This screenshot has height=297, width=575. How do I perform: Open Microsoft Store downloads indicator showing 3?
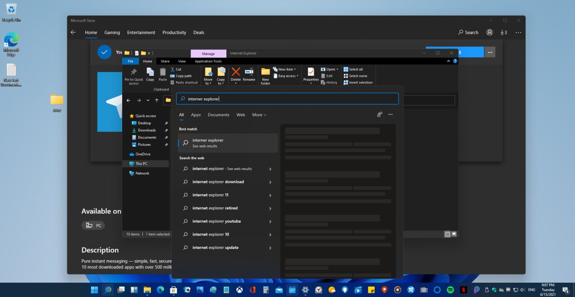click(x=504, y=32)
